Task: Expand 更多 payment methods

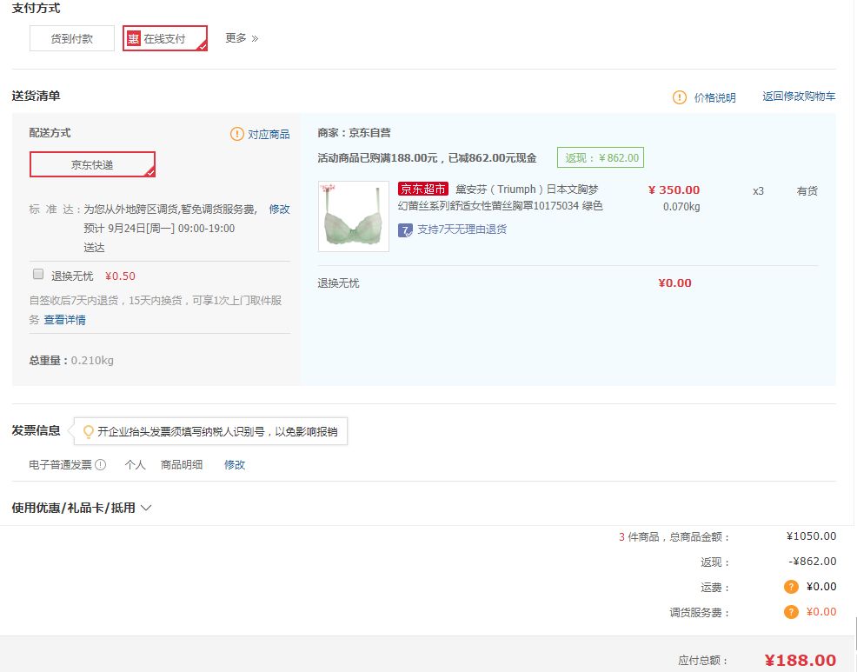Action: [x=242, y=38]
